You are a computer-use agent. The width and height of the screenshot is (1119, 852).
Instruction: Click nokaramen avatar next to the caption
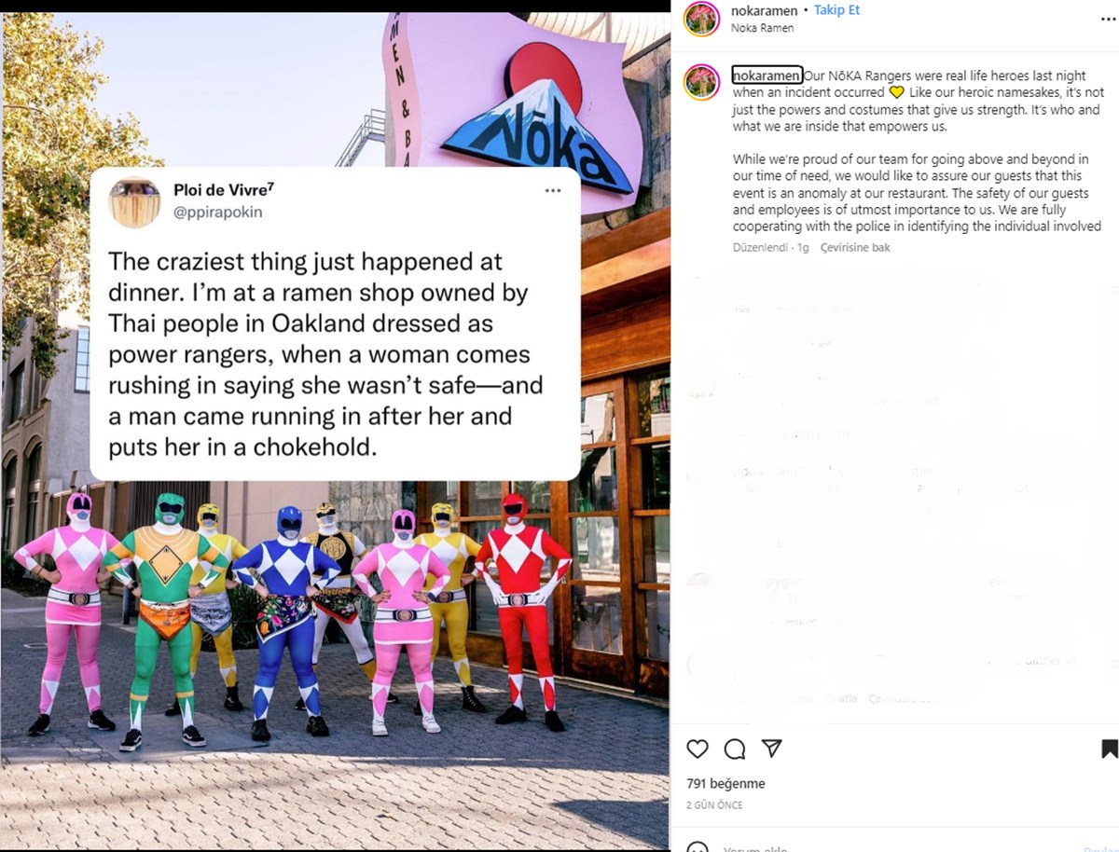tap(701, 82)
